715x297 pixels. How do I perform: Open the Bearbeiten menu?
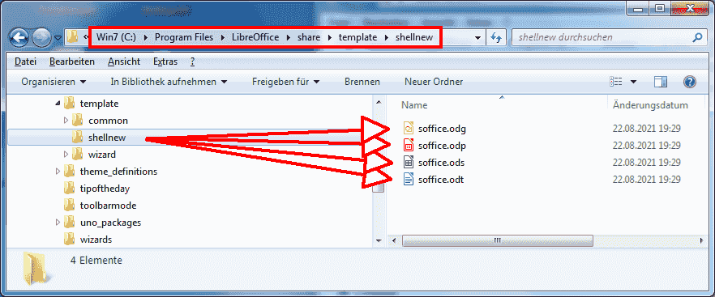72,62
